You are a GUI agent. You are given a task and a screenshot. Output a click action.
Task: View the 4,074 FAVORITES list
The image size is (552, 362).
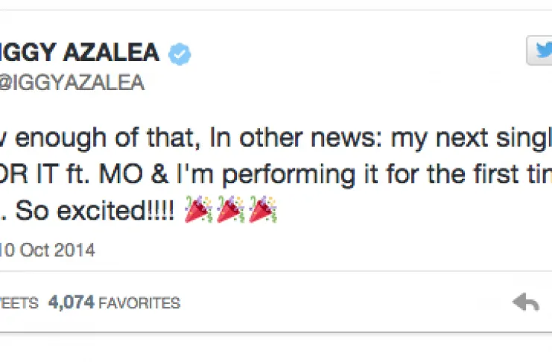tap(113, 303)
